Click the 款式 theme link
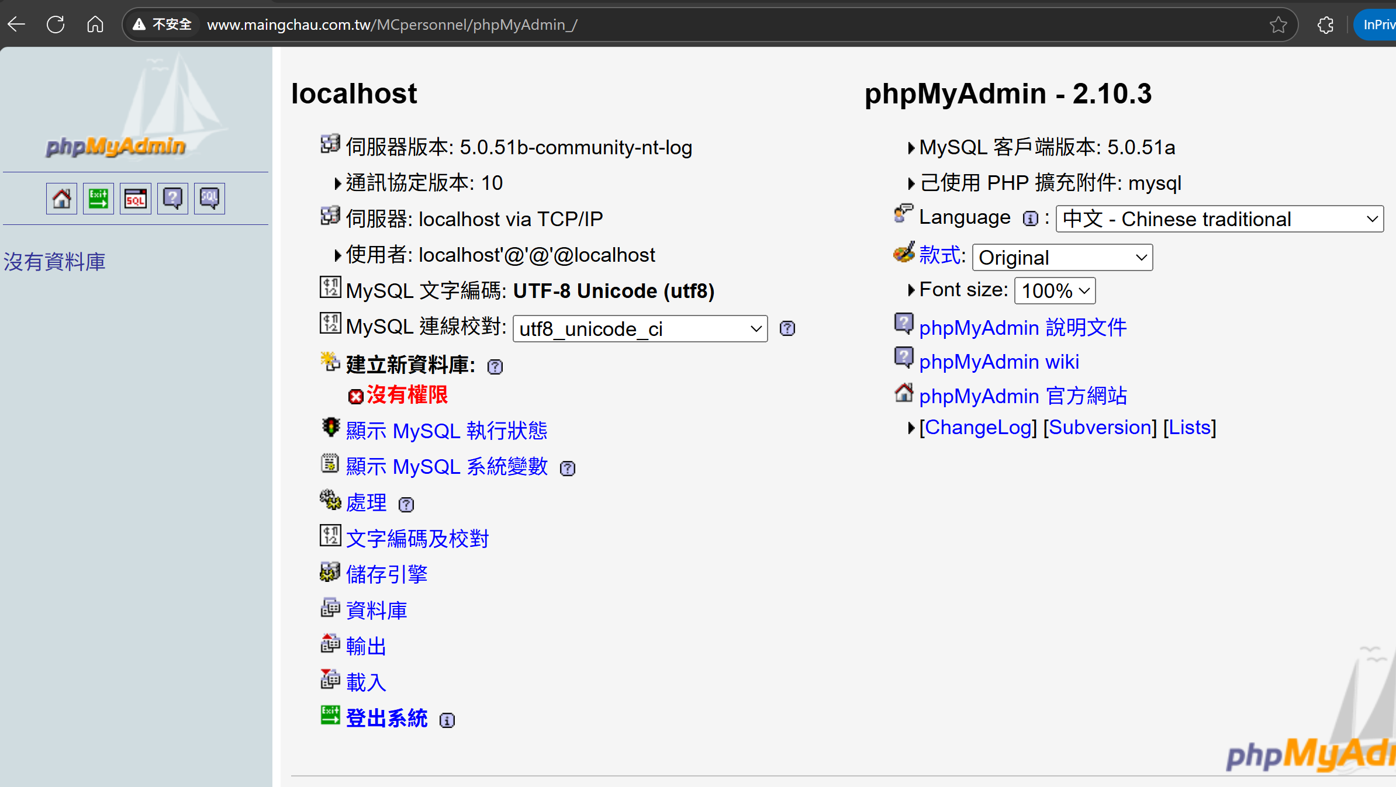1396x787 pixels. tap(940, 255)
